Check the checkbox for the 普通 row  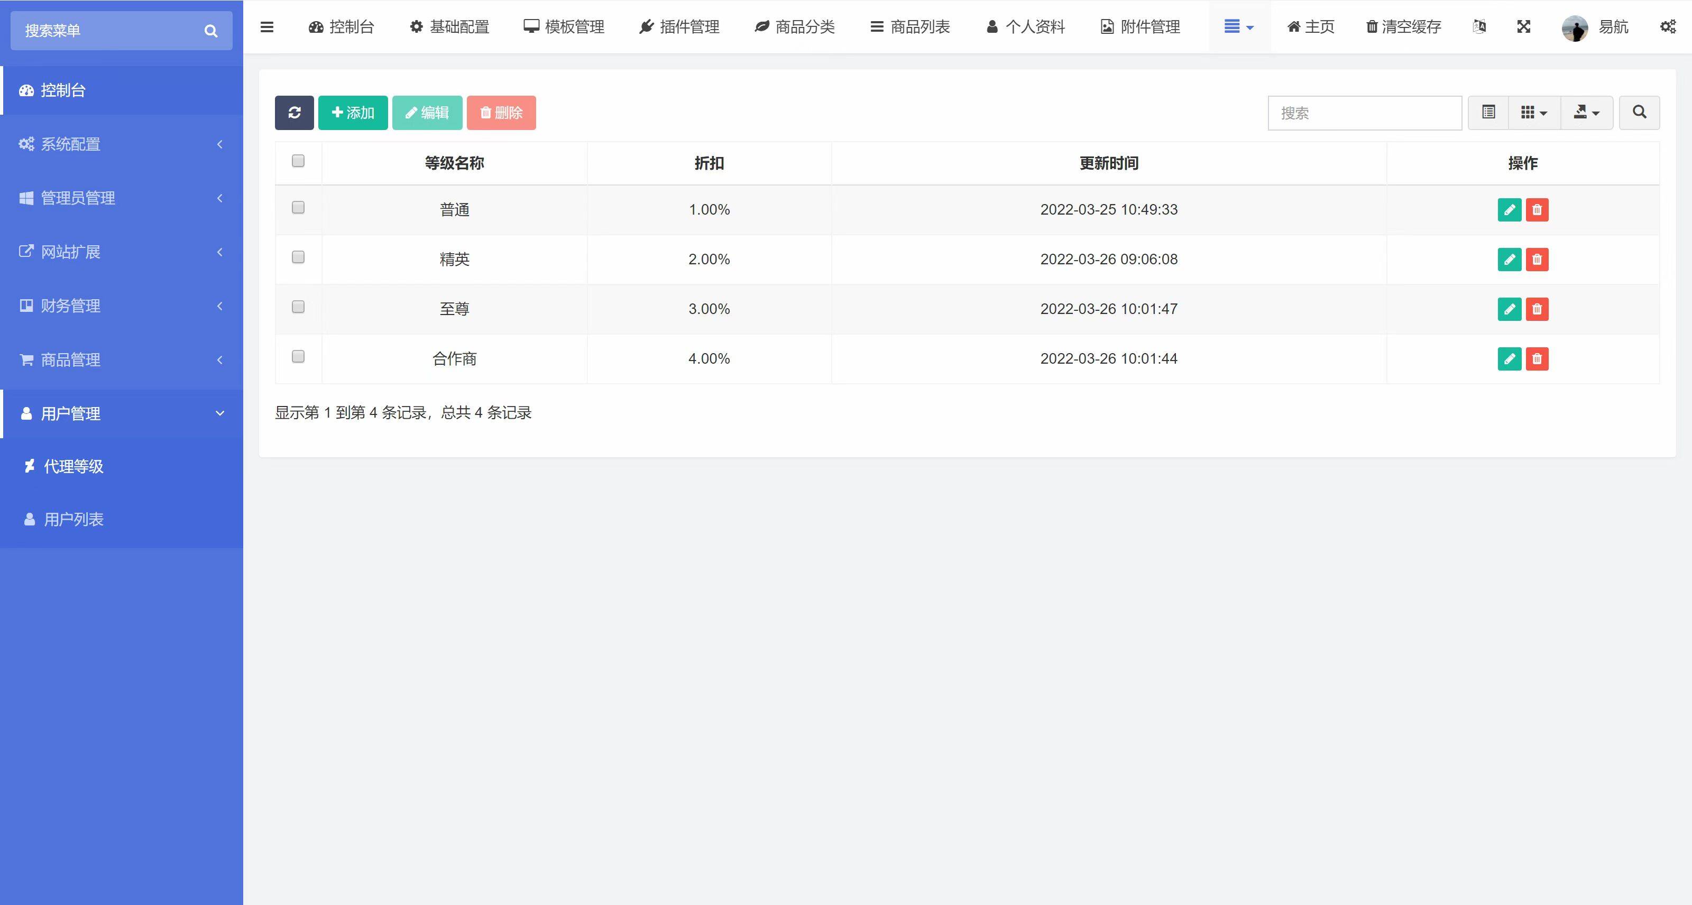(x=298, y=208)
